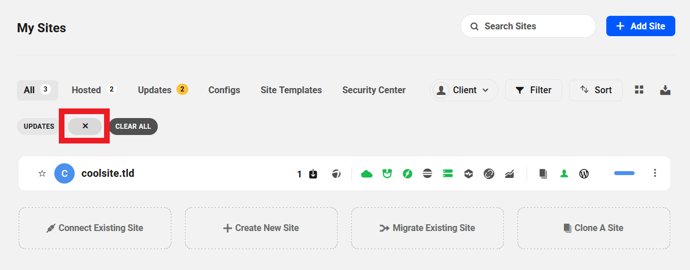Switch to grid view layout icon

click(639, 90)
